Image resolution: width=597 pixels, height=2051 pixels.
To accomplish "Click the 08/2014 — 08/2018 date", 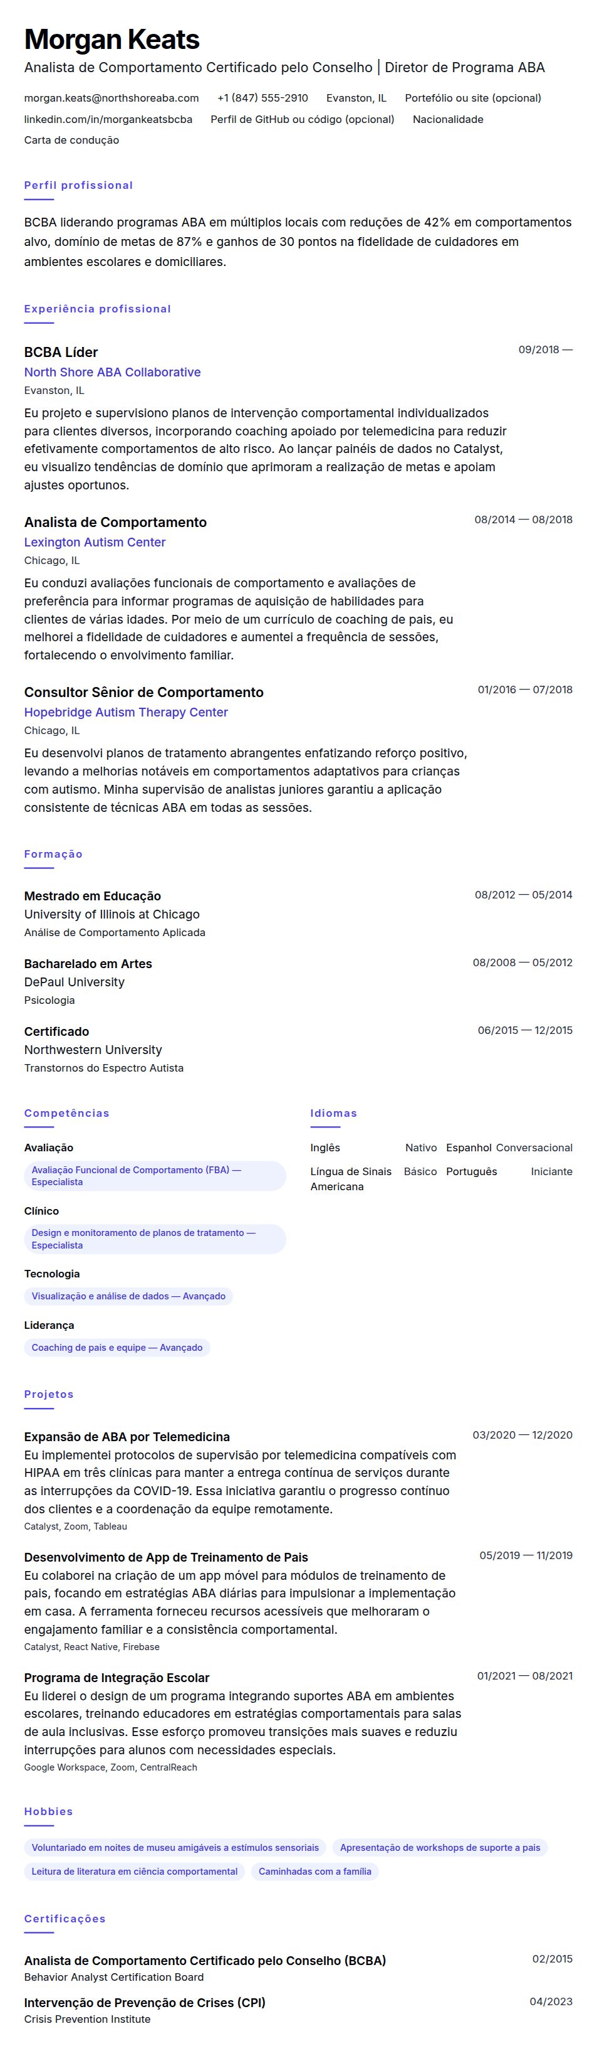I will point(523,520).
